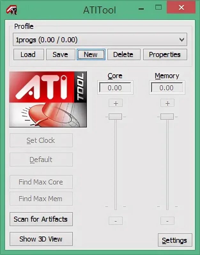Click the Default button
The width and height of the screenshot is (200, 255).
point(41,160)
